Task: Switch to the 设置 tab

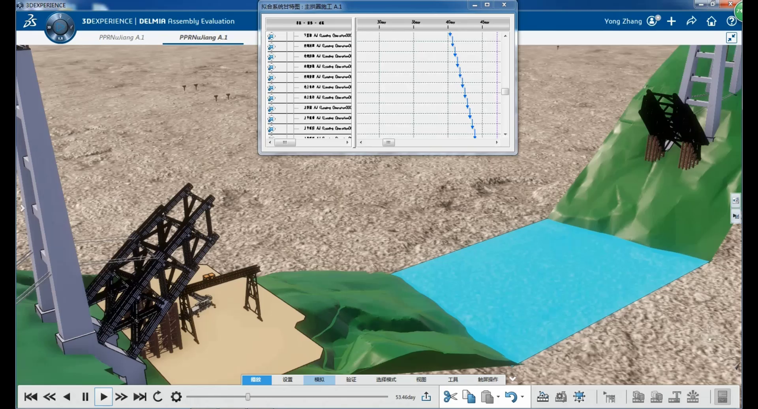Action: click(x=287, y=379)
